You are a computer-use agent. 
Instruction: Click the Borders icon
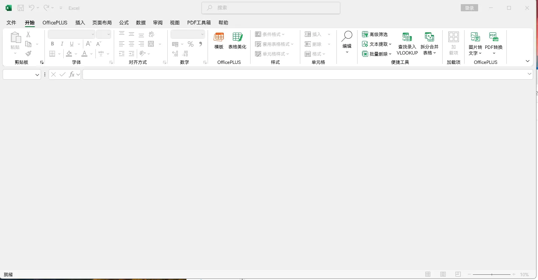(52, 54)
